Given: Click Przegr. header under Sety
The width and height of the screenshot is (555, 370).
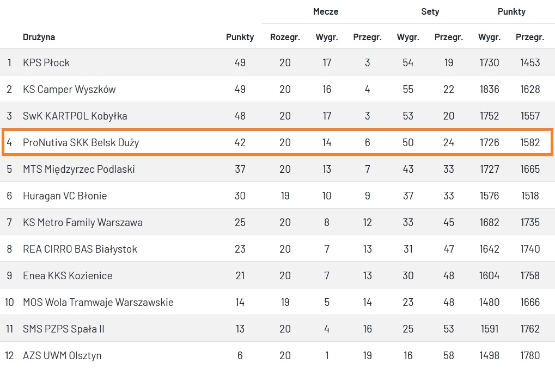Looking at the screenshot, I should [x=448, y=37].
